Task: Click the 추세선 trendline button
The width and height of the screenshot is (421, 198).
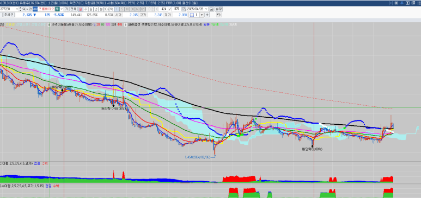Action: (9, 15)
